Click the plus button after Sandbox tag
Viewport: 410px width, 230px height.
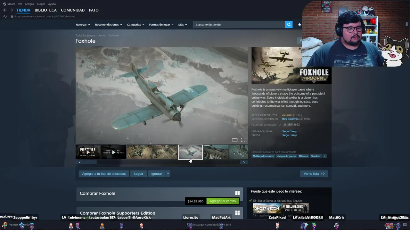[x=324, y=156]
